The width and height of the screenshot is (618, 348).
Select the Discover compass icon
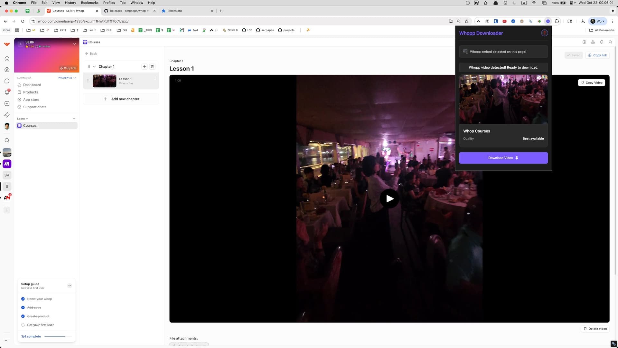click(x=7, y=70)
